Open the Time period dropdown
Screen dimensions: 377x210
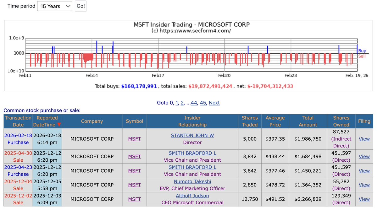click(x=54, y=6)
